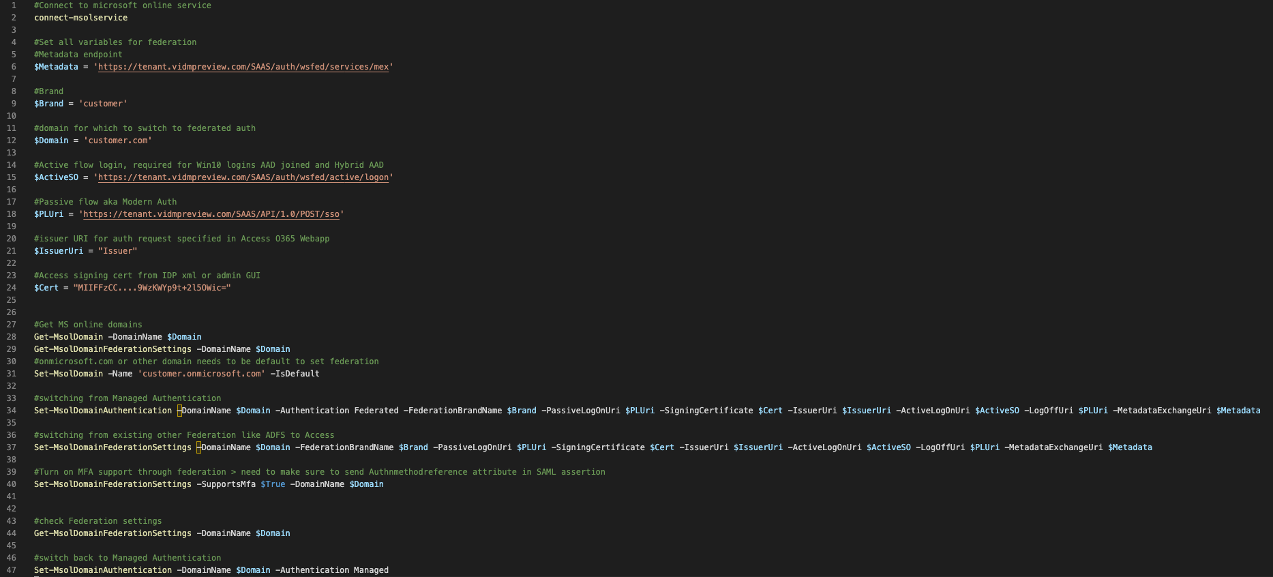This screenshot has width=1273, height=577.
Task: Click 'customer.onmicrosoft.com' string in Set-MsolDomain
Action: (201, 374)
